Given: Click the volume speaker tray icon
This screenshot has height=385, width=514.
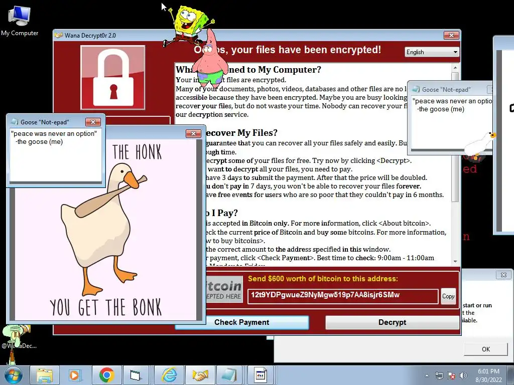Looking at the screenshot, I should point(463,375).
